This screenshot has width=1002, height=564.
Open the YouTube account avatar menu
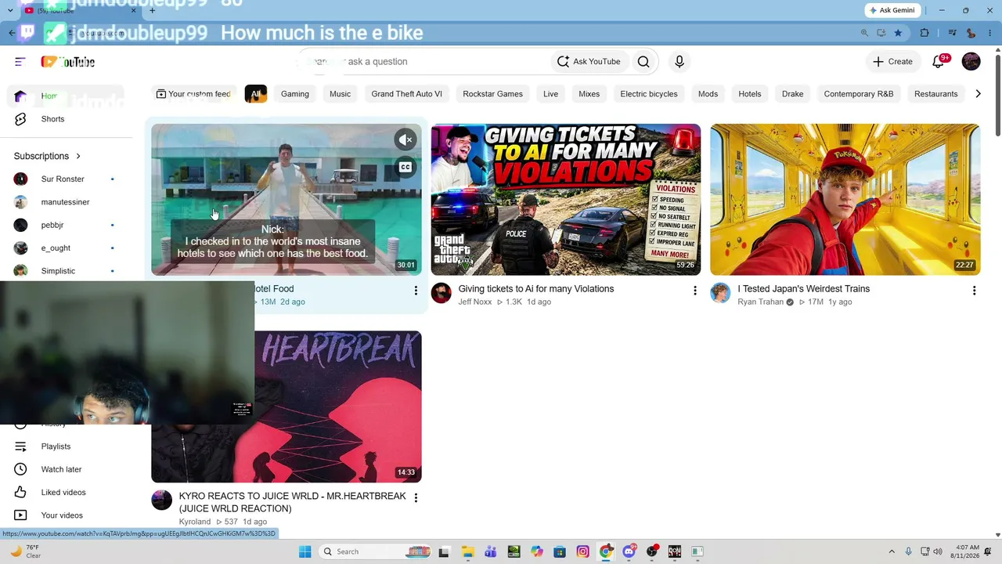coord(971,62)
